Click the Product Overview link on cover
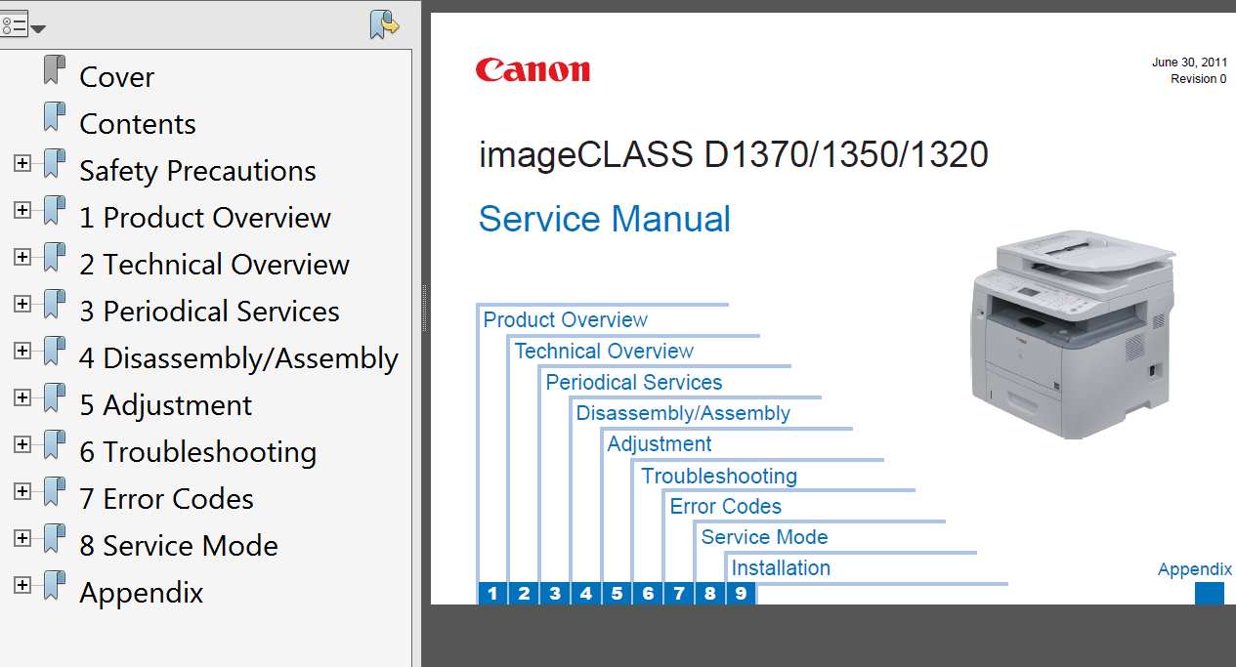 point(566,319)
